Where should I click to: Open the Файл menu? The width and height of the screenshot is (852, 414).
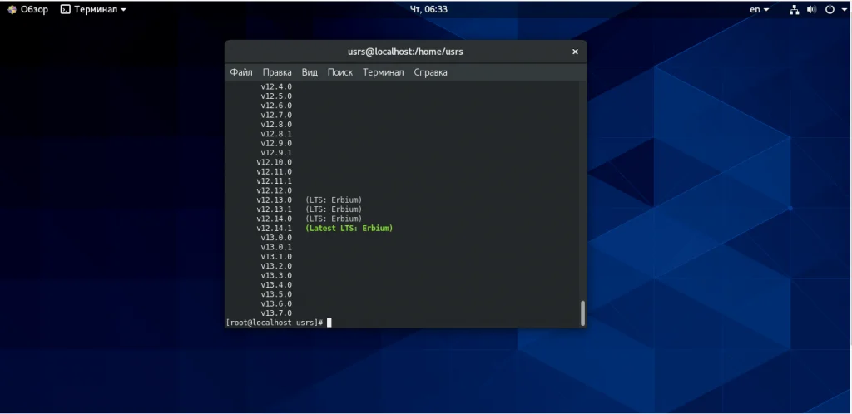[x=240, y=72]
